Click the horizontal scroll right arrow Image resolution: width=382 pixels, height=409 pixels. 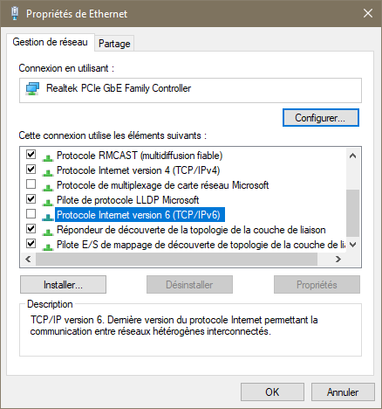[x=338, y=259]
